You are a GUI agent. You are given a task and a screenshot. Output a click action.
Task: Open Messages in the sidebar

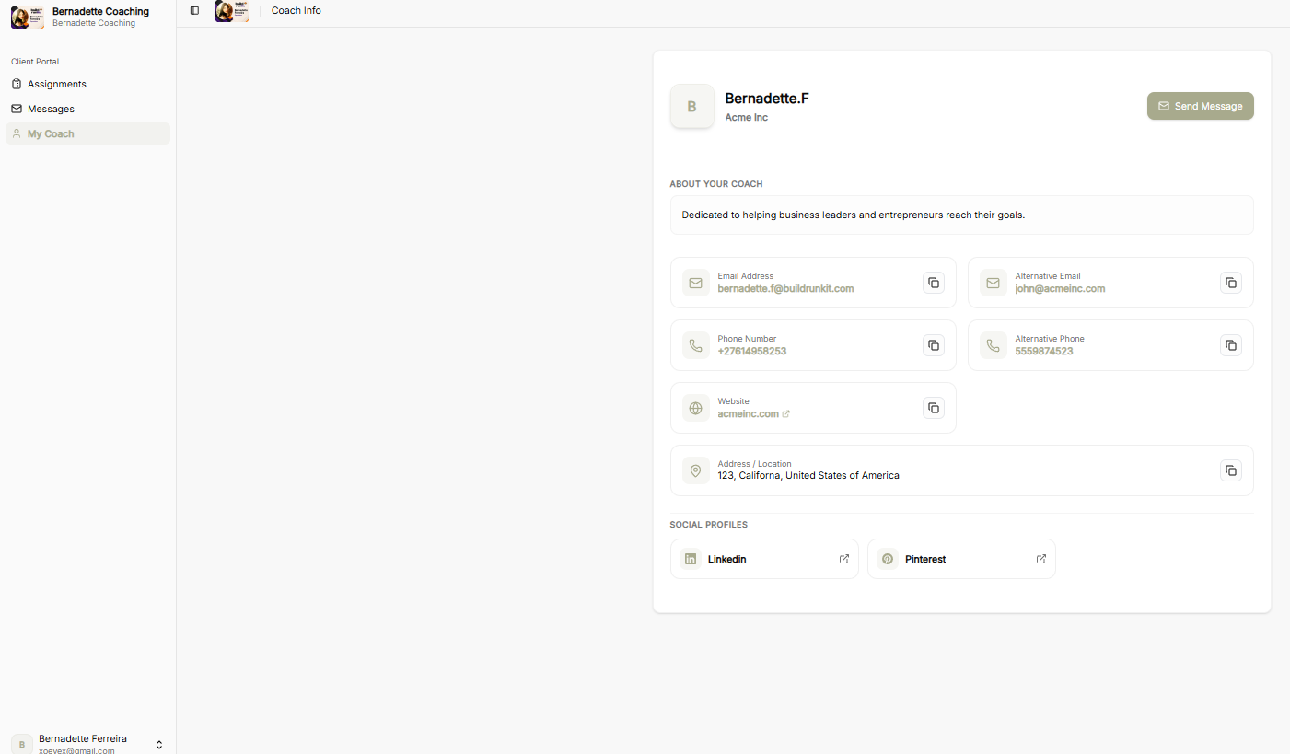click(x=88, y=109)
